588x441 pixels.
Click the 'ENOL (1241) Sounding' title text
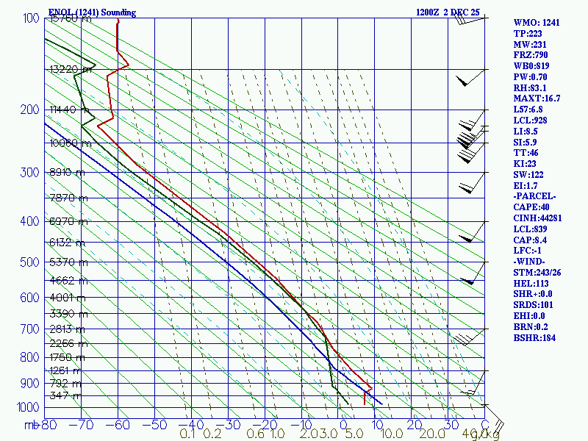point(93,12)
